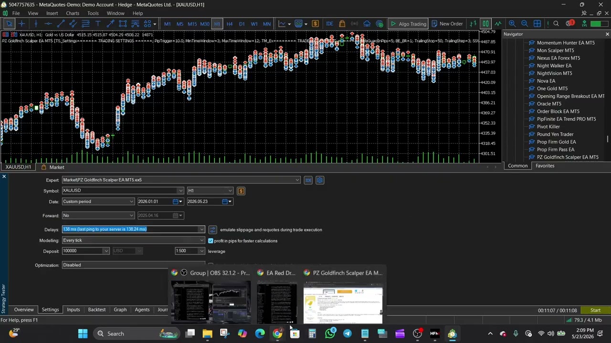Open the PZ Goldfinch Scalper Chrome thumbnail
611x343 pixels.
pyautogui.click(x=343, y=303)
